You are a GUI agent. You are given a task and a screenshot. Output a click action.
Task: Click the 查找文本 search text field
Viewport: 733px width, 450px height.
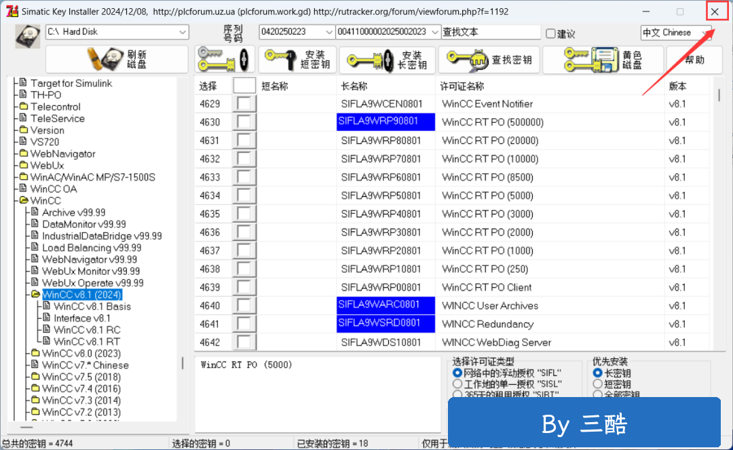coord(491,32)
